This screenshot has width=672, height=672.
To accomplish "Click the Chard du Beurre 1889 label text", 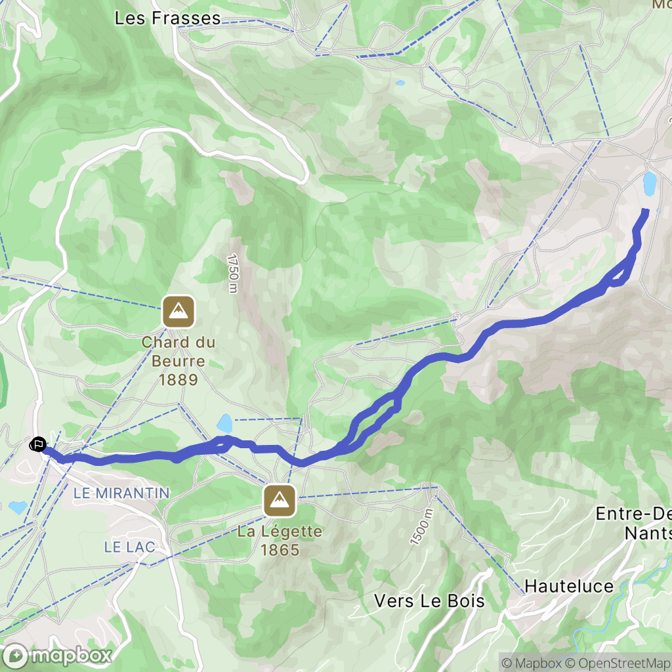I will (178, 361).
